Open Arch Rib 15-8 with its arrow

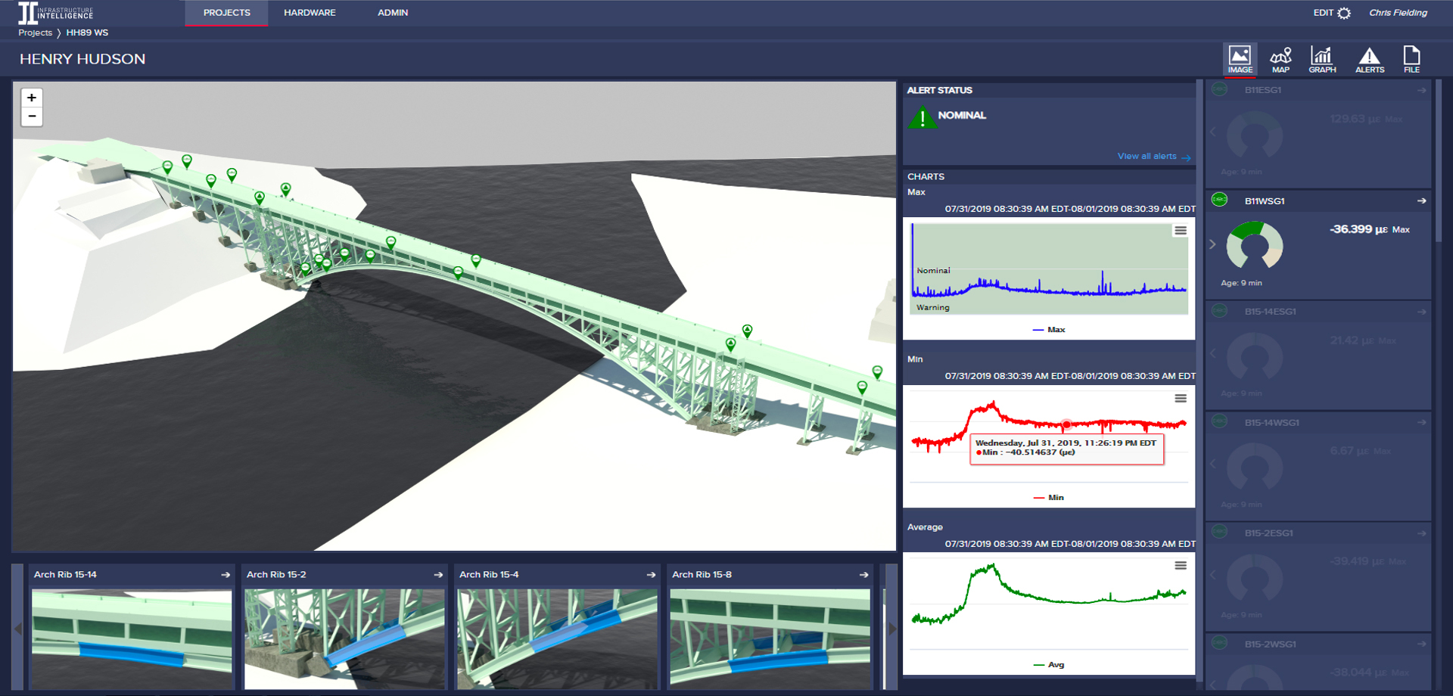point(863,575)
